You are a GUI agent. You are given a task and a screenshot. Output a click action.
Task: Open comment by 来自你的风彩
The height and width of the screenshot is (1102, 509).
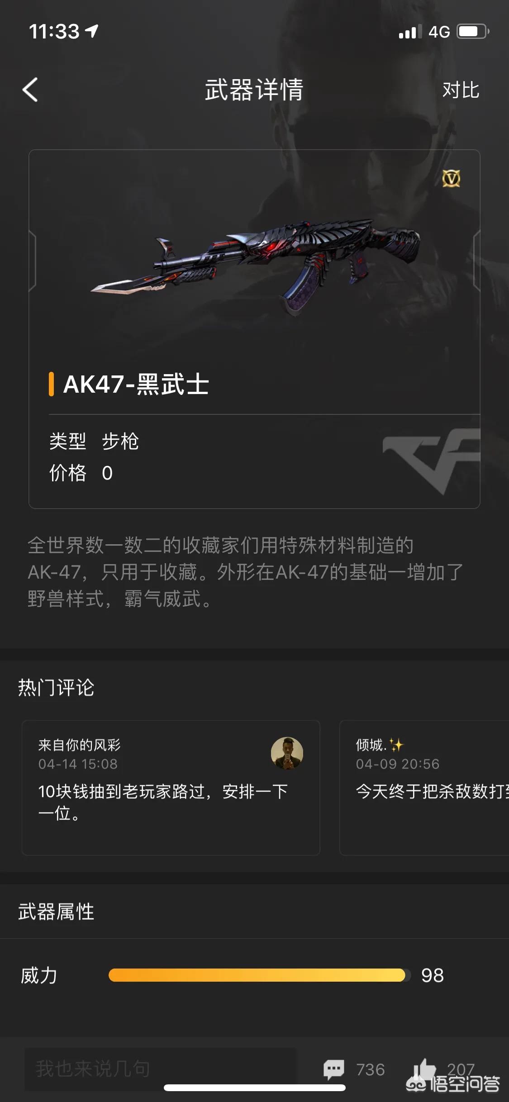(171, 788)
